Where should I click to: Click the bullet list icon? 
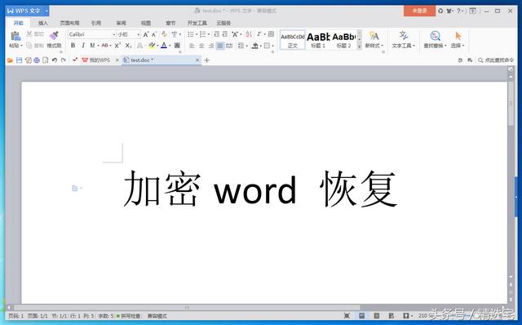click(191, 34)
